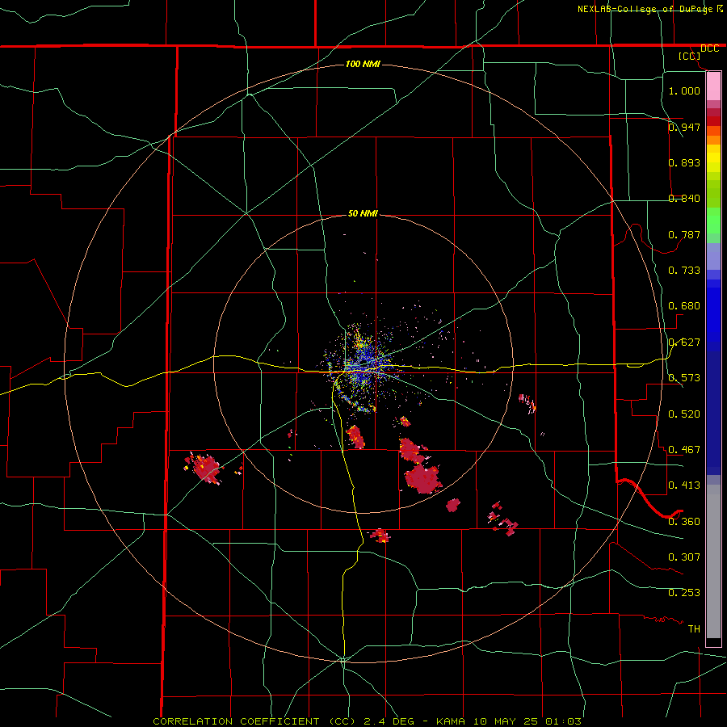Click the 0.253 scale value

tap(684, 593)
